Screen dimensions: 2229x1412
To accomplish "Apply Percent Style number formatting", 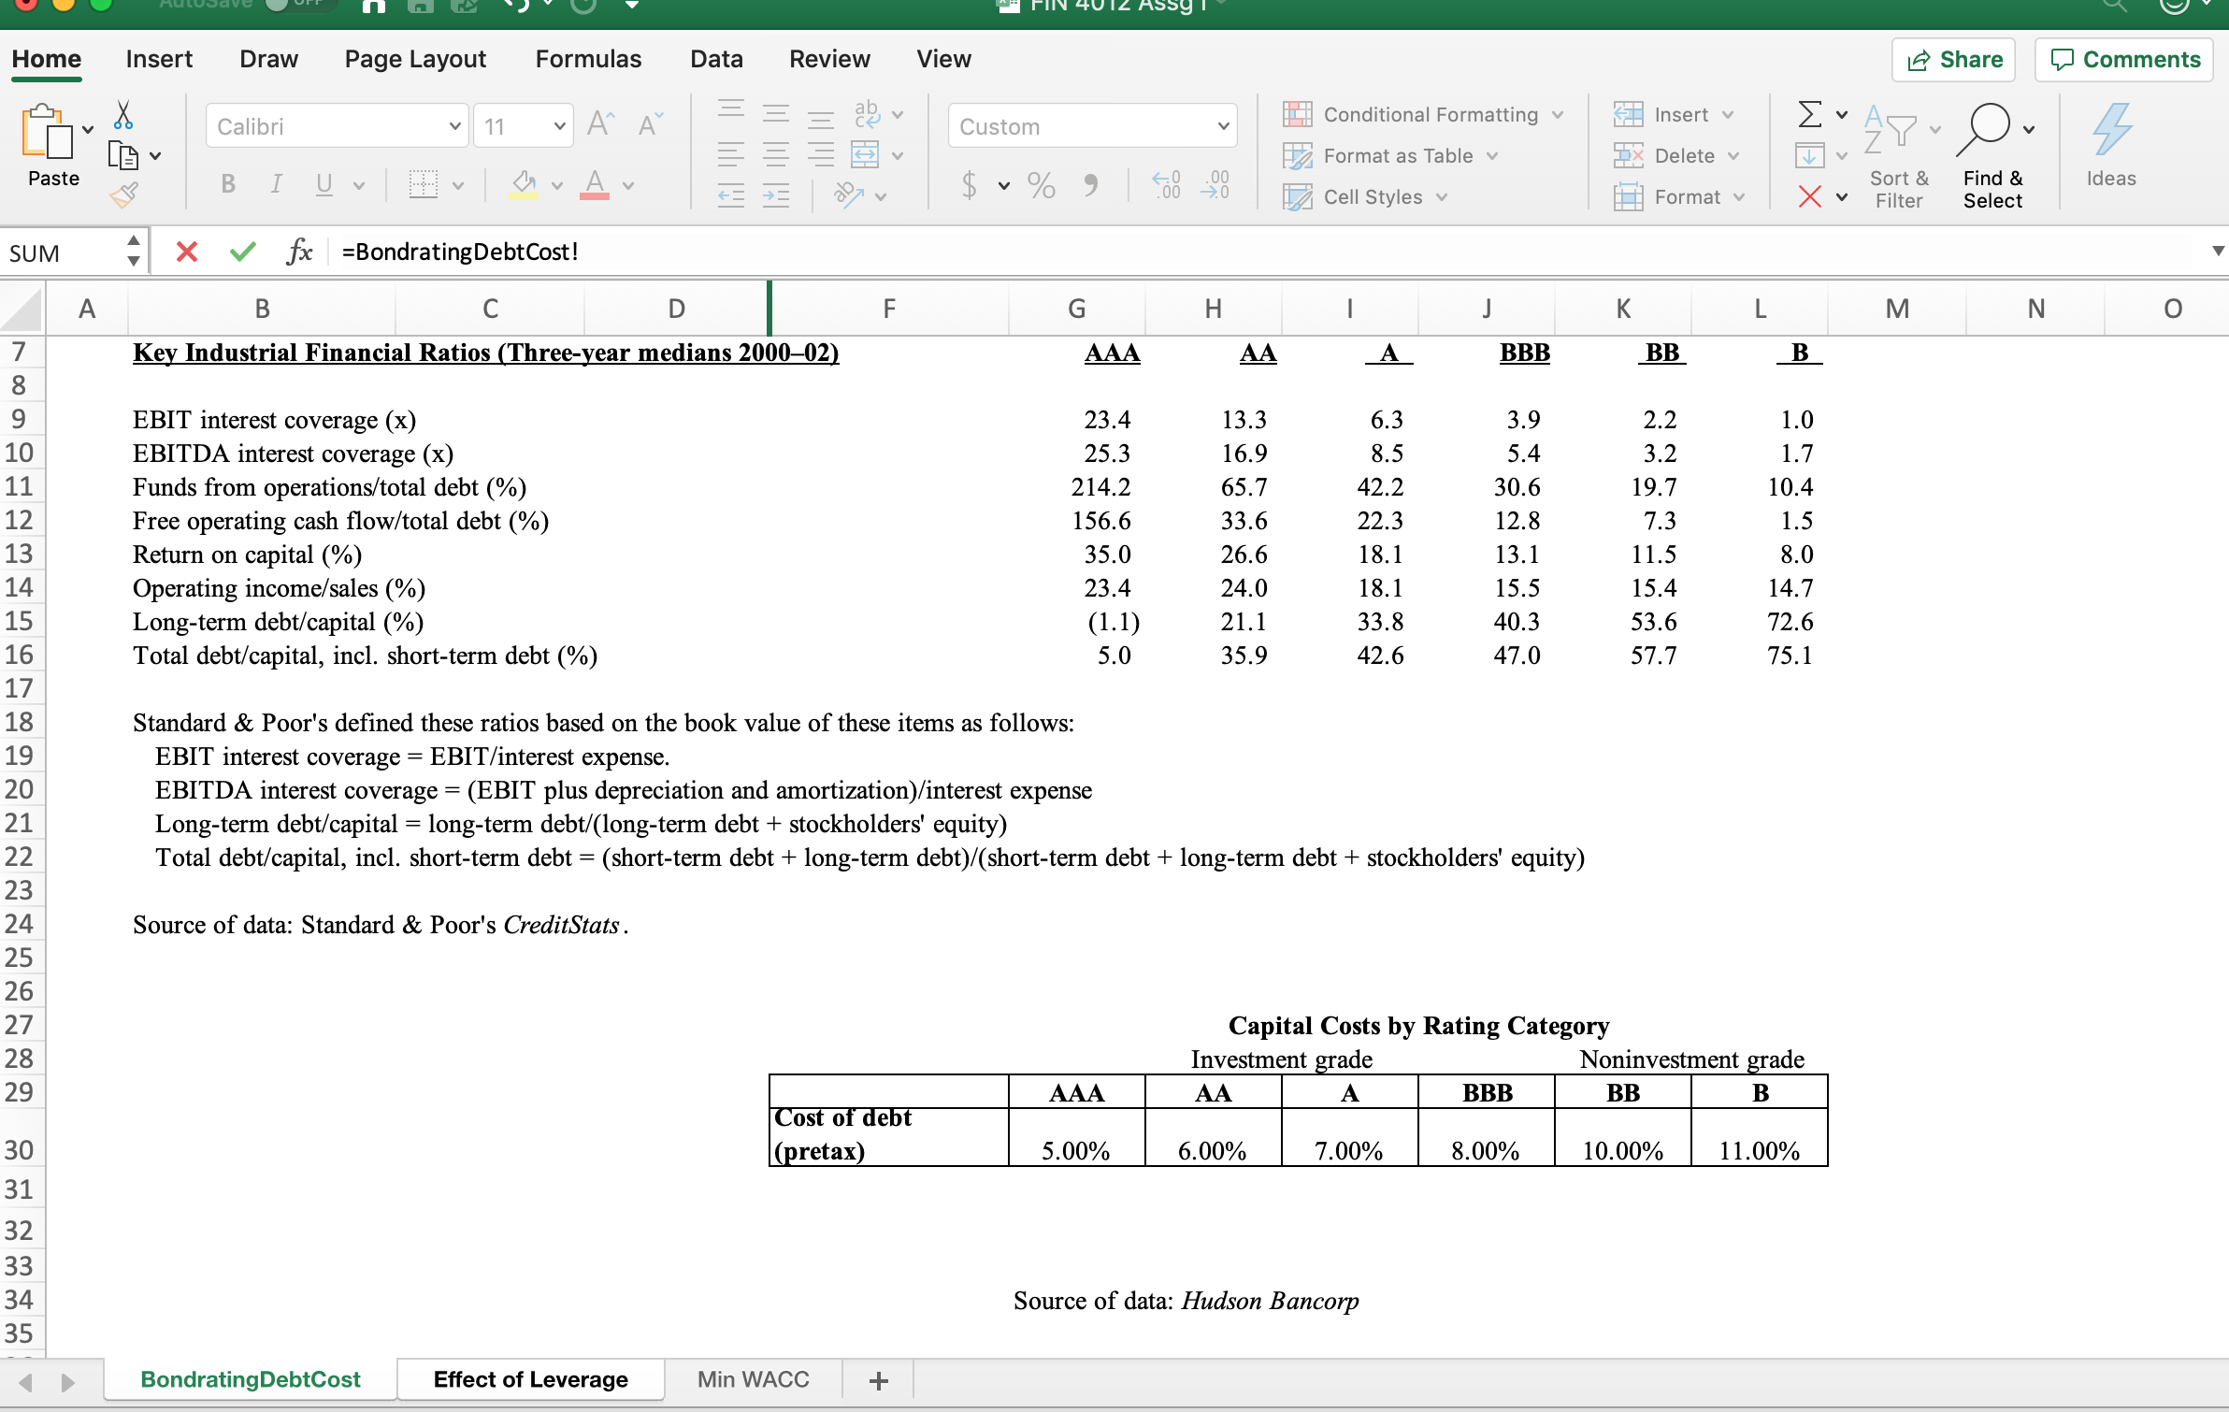I will [x=1041, y=185].
